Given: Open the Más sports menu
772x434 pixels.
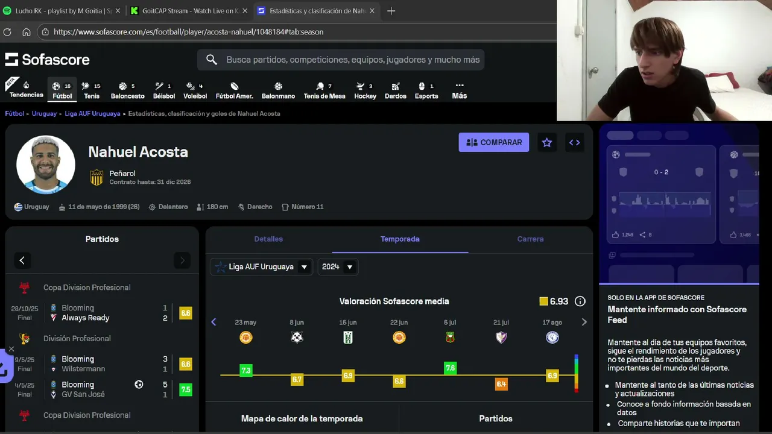Looking at the screenshot, I should [x=459, y=90].
